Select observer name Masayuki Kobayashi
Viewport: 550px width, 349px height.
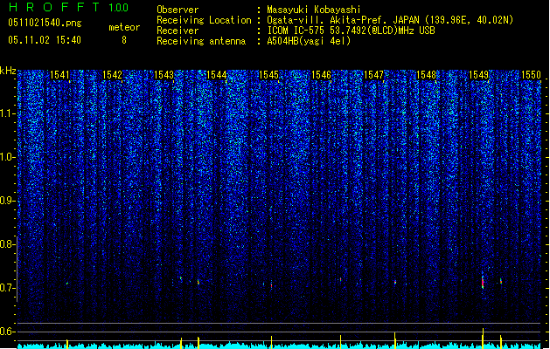(314, 10)
